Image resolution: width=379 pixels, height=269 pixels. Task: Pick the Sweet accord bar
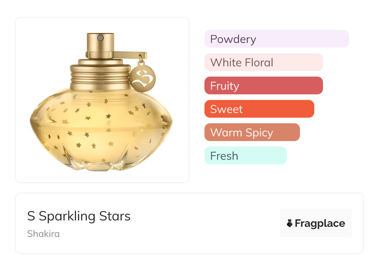click(259, 109)
